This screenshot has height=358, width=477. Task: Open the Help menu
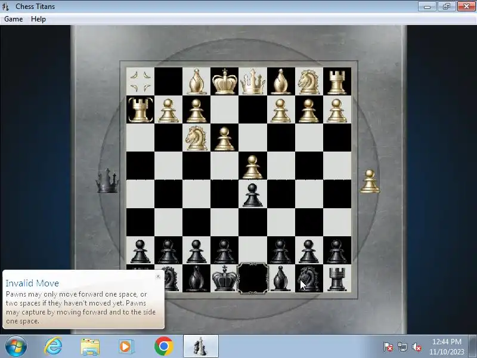tap(38, 19)
